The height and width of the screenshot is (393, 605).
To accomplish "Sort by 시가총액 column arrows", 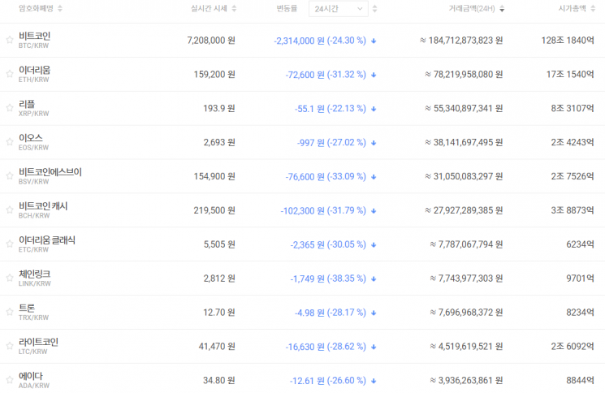I will 593,8.
